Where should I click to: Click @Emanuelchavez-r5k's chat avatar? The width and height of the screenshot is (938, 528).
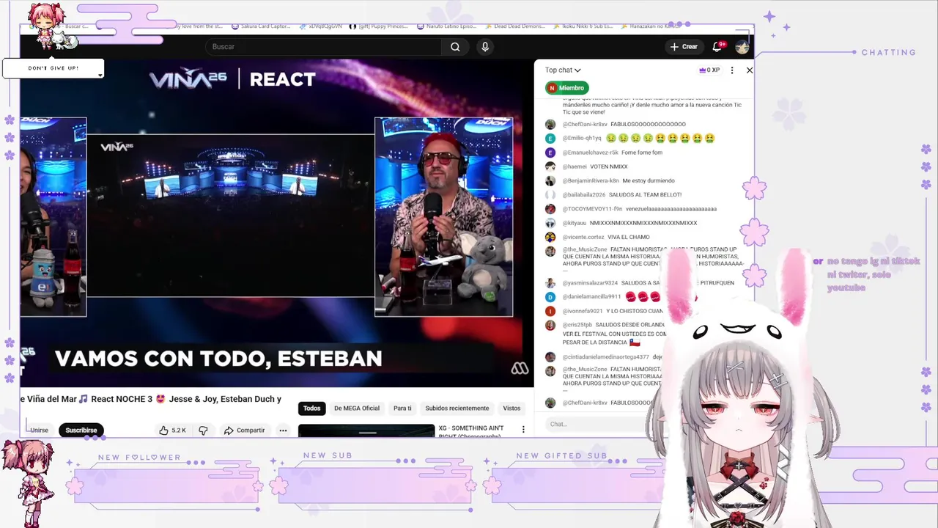pyautogui.click(x=550, y=153)
